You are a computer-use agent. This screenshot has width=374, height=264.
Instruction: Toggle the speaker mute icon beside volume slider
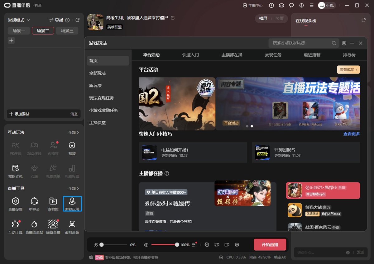coord(146,245)
